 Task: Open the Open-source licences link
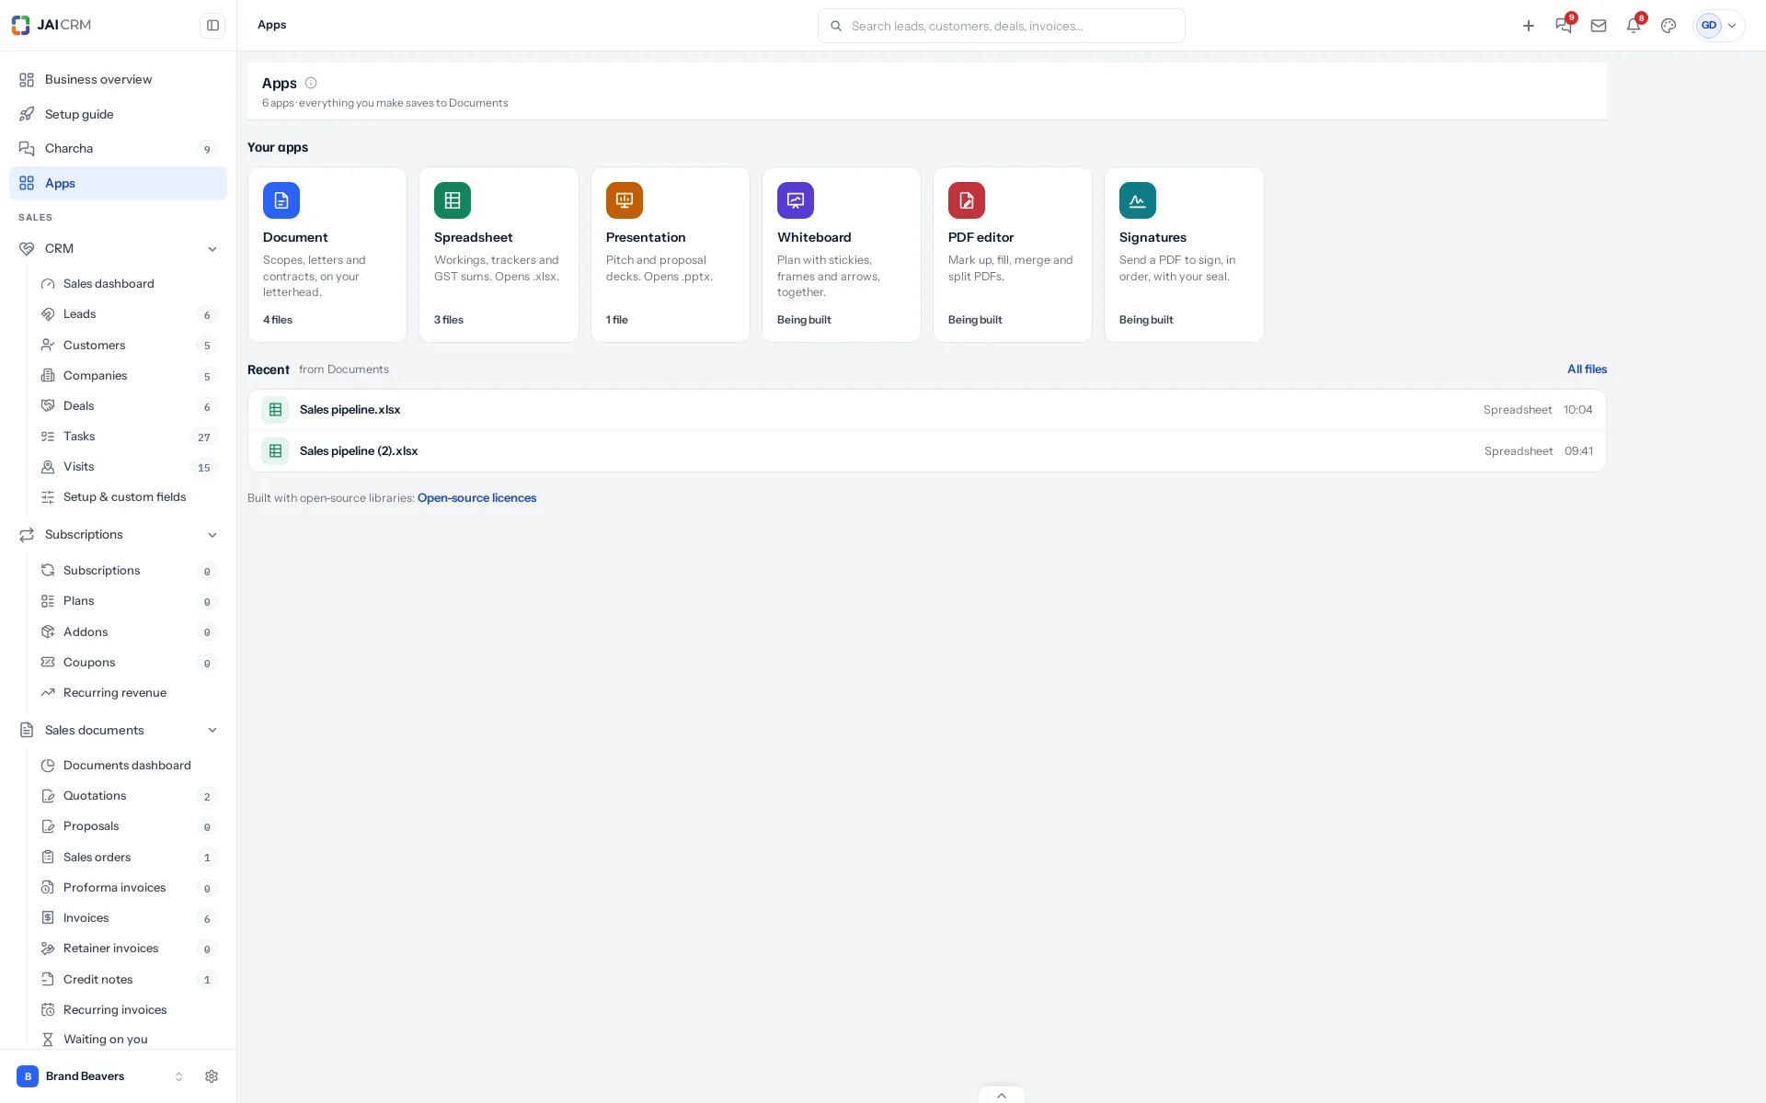[x=476, y=498]
